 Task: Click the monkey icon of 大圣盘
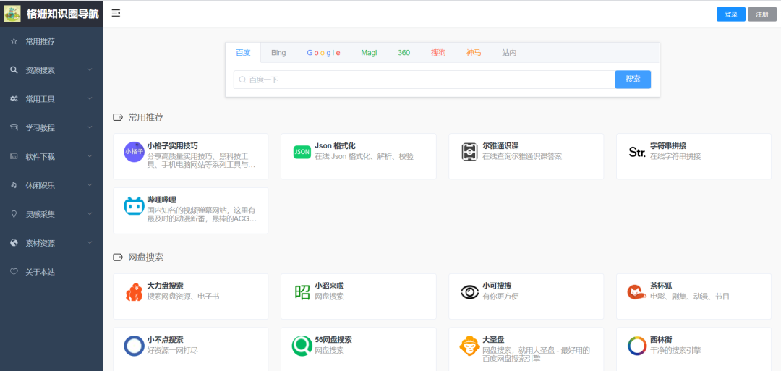click(x=469, y=346)
